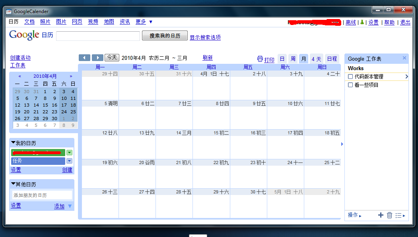Click the 28 十五 day cell

[174, 204]
